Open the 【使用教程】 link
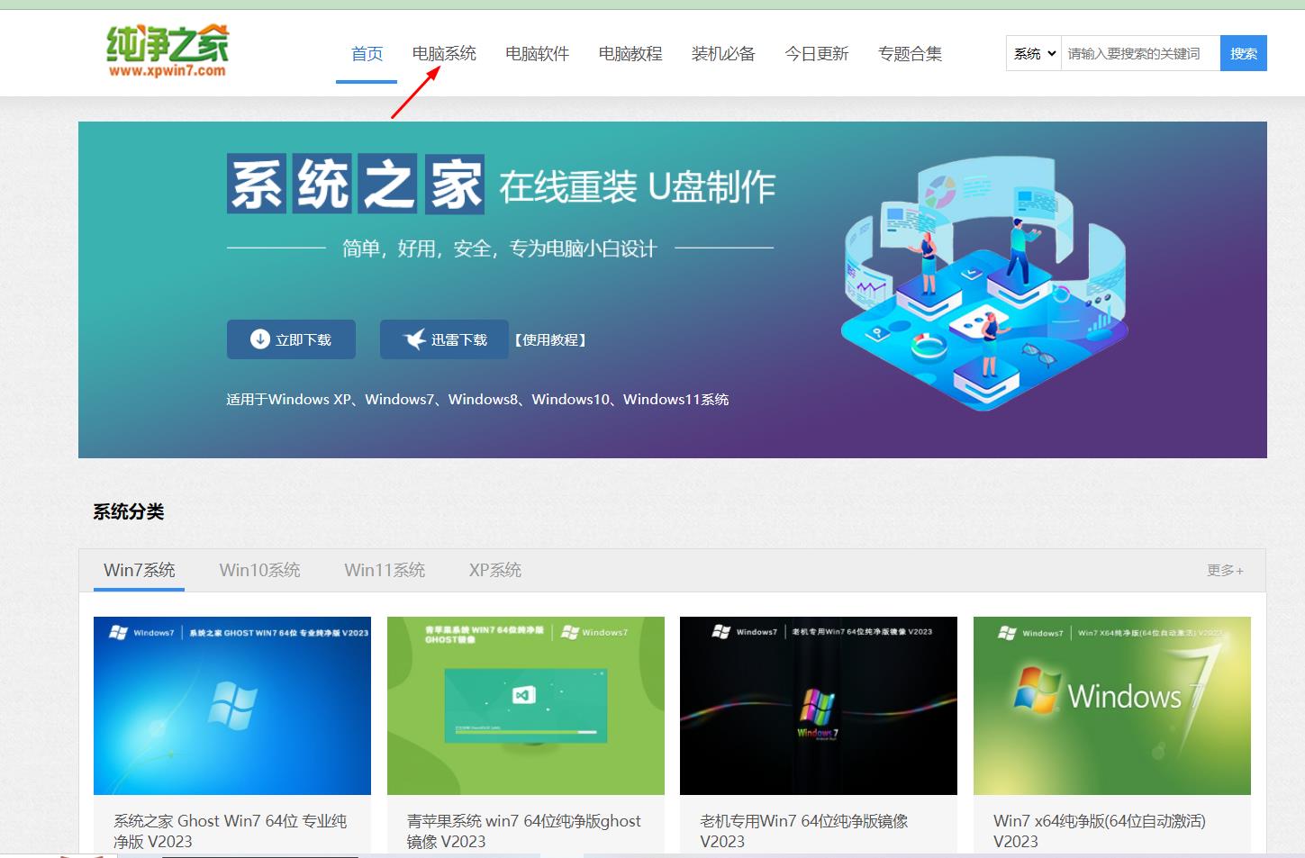This screenshot has height=858, width=1305. click(x=550, y=339)
